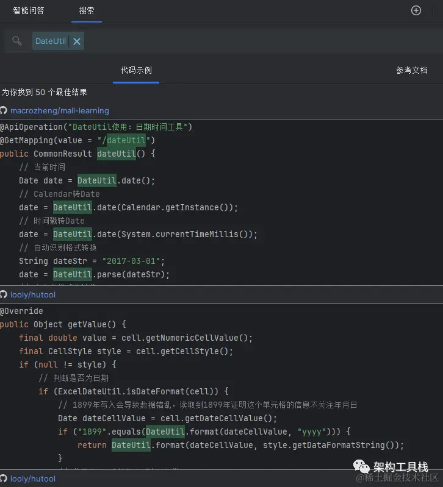This screenshot has width=443, height=487.
Task: Remove the DateUtil search tag with X
Action: [x=77, y=41]
